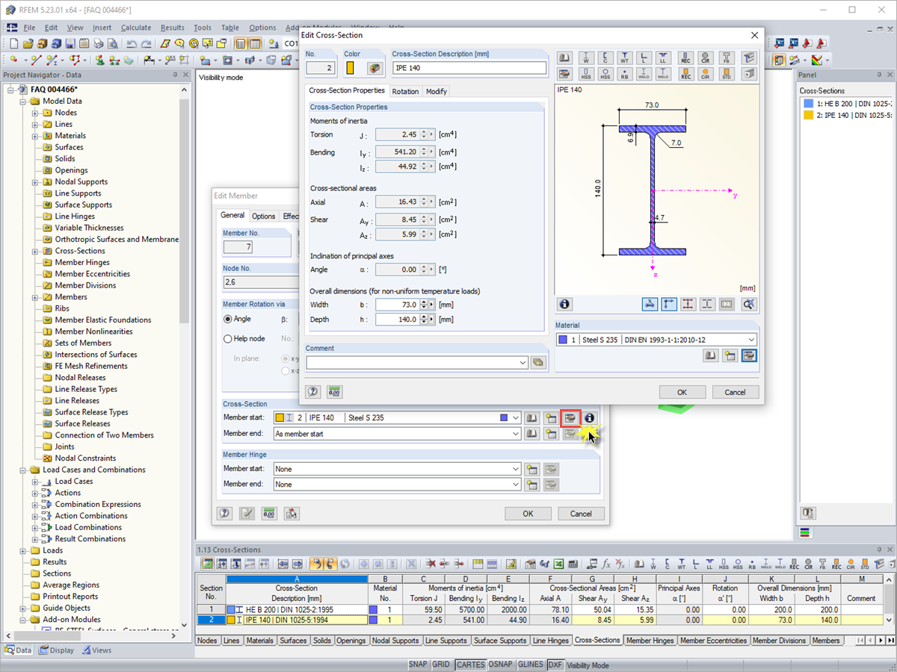Select the Angle radio button
The image size is (897, 672).
[x=228, y=319]
